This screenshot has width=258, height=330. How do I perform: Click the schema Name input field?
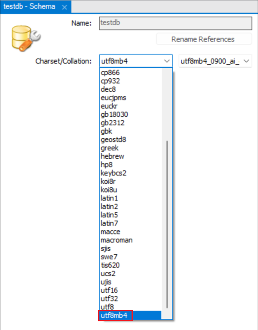(176, 23)
